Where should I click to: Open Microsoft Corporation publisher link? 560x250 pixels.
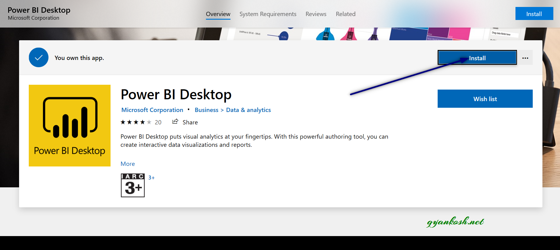coord(152,110)
